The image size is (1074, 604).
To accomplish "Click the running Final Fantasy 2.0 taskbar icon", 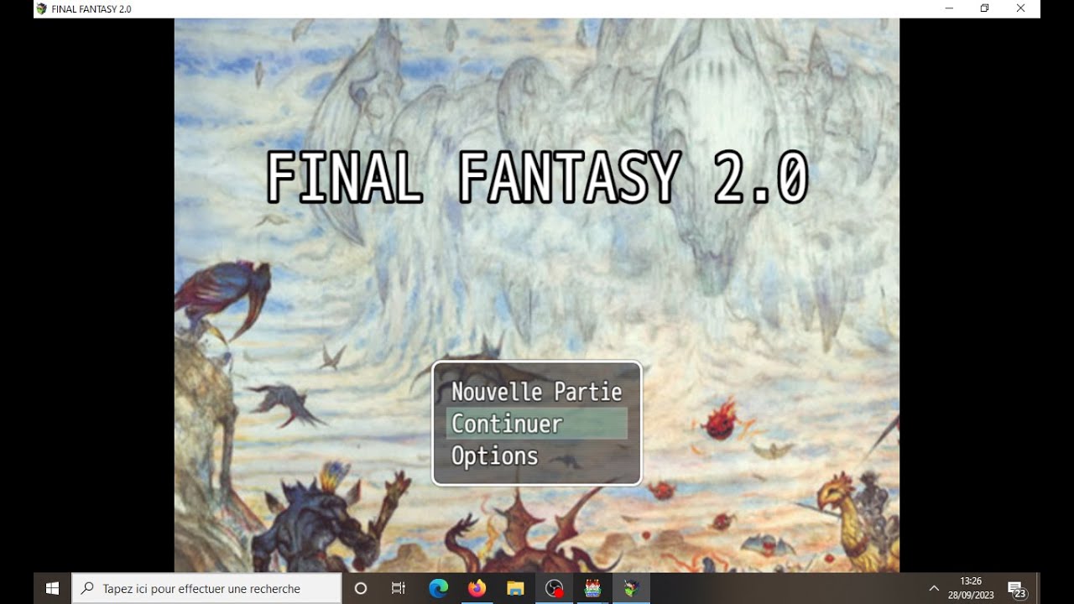I will pos(631,589).
